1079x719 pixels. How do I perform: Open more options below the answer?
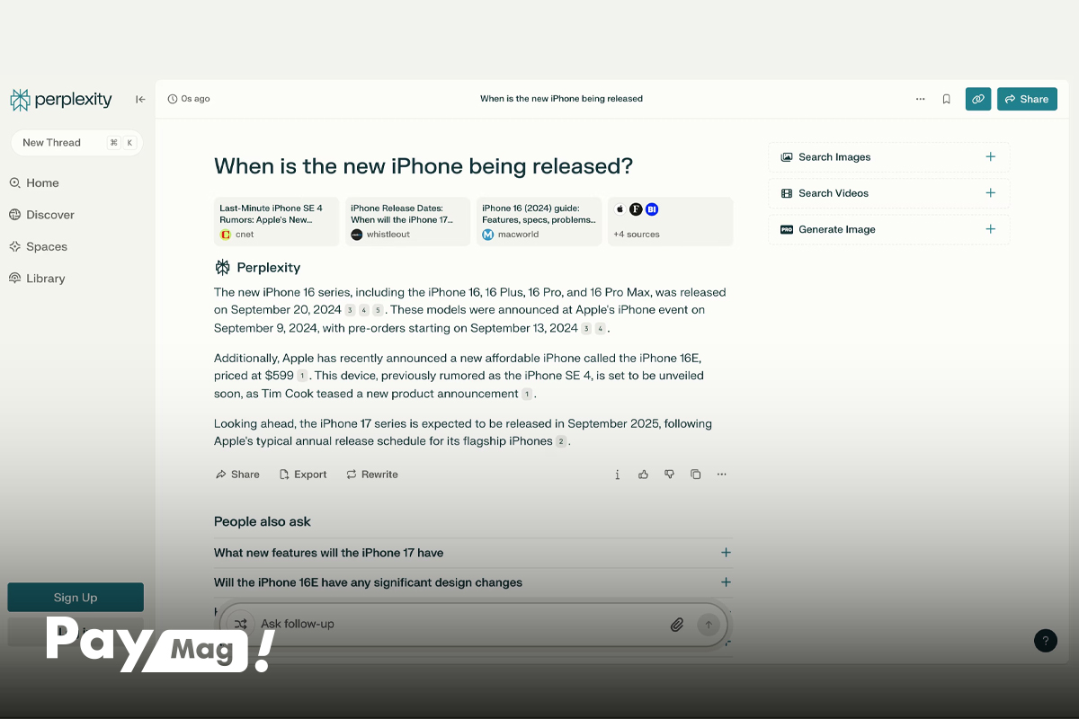721,475
